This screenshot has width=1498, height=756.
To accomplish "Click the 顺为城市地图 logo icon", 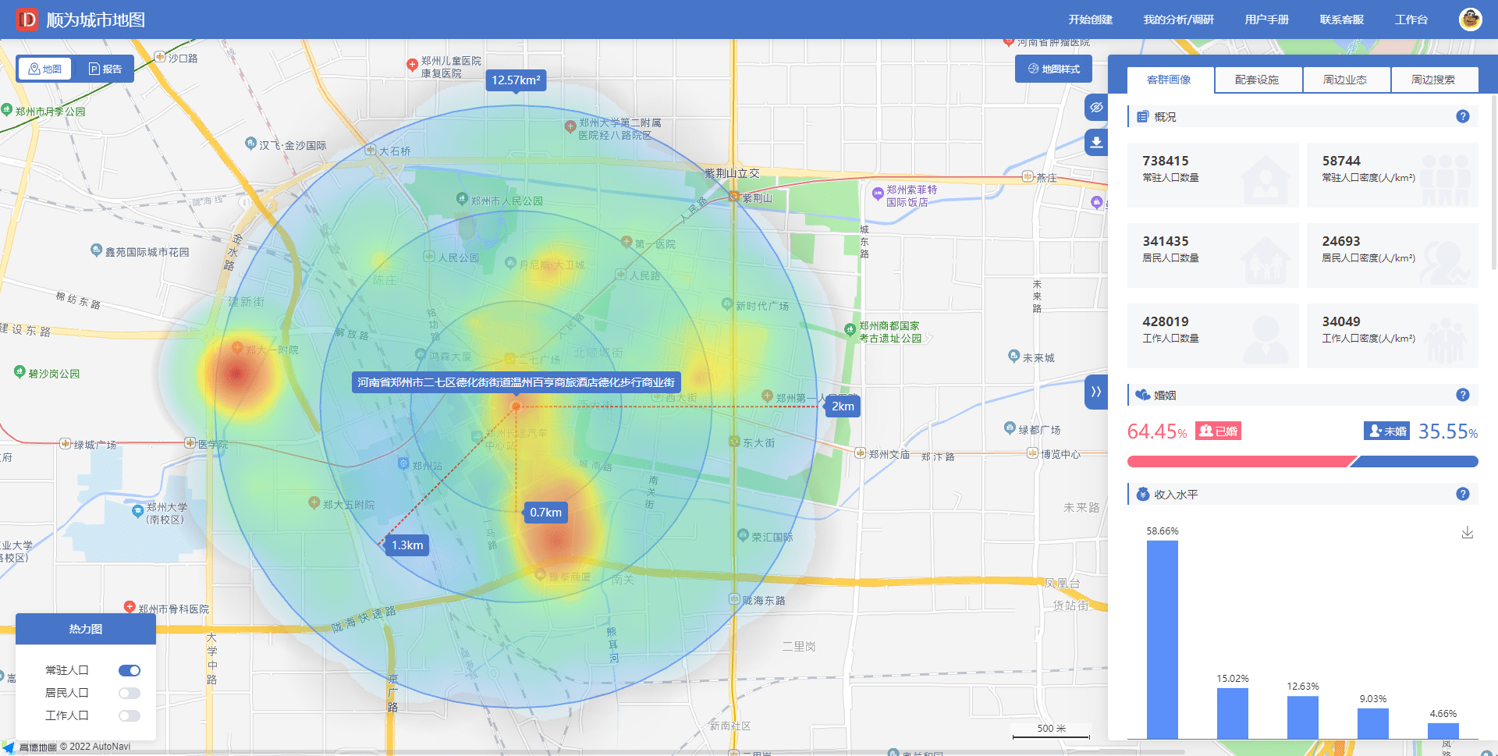I will pos(27,20).
